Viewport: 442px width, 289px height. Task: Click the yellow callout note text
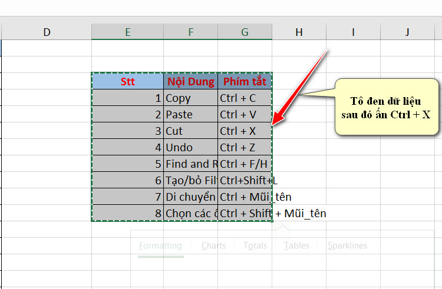pyautogui.click(x=386, y=108)
